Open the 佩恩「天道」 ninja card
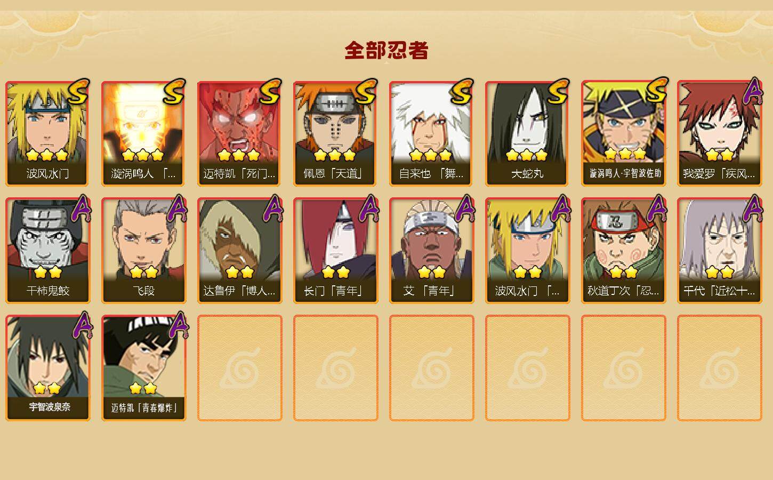 pyautogui.click(x=336, y=133)
